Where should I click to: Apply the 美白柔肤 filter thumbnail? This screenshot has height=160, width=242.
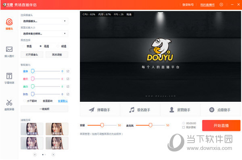[x=32, y=129]
